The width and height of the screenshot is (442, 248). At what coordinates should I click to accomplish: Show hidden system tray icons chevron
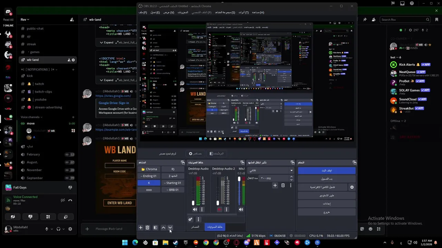385,242
